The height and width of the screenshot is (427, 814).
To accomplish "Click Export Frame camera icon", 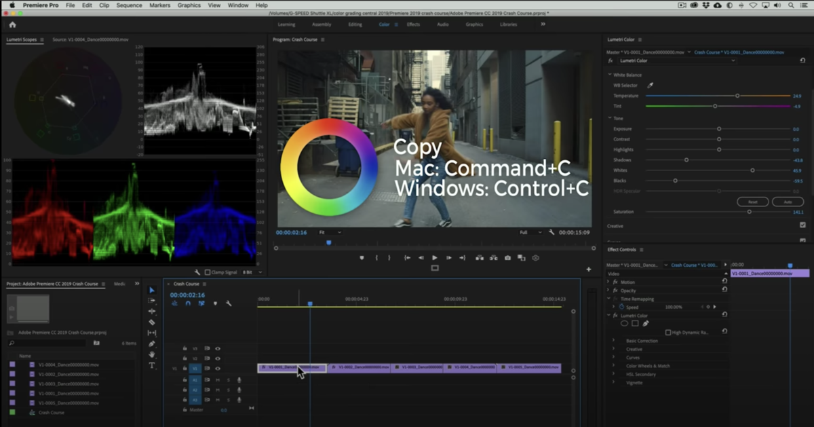I will tap(507, 258).
